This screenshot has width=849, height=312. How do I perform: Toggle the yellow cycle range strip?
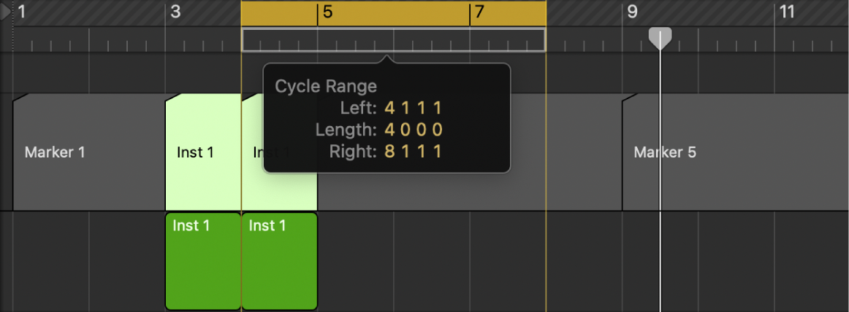tap(393, 12)
